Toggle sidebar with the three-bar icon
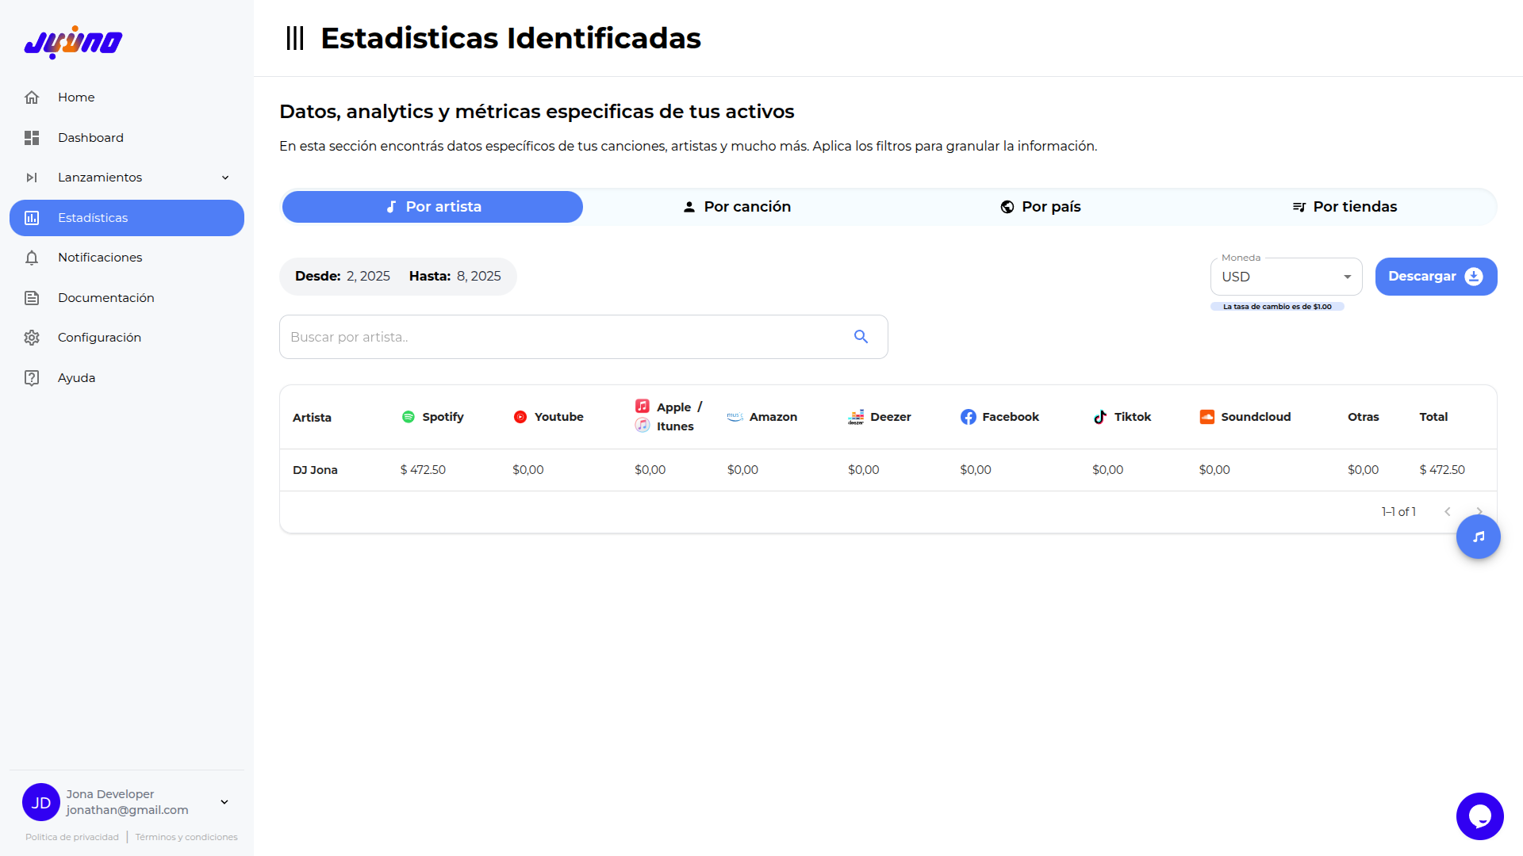This screenshot has width=1523, height=856. [x=295, y=38]
